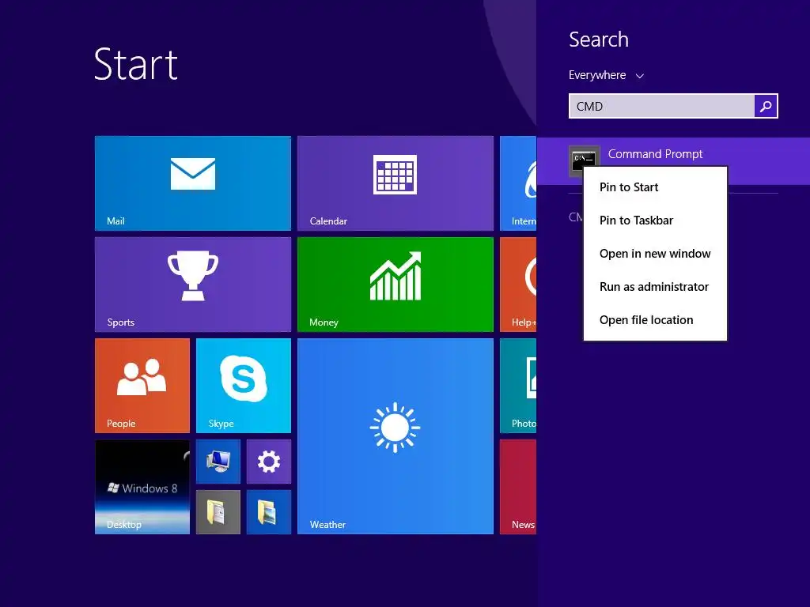Expand the Everywhere search scope dropdown

[606, 75]
